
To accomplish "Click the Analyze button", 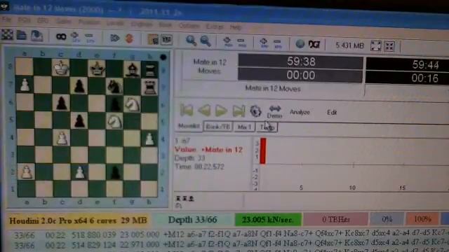I will (300, 112).
